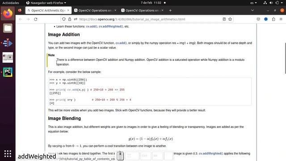
Task: Click the page vertical scrollbar thumb
Action: click(x=285, y=58)
